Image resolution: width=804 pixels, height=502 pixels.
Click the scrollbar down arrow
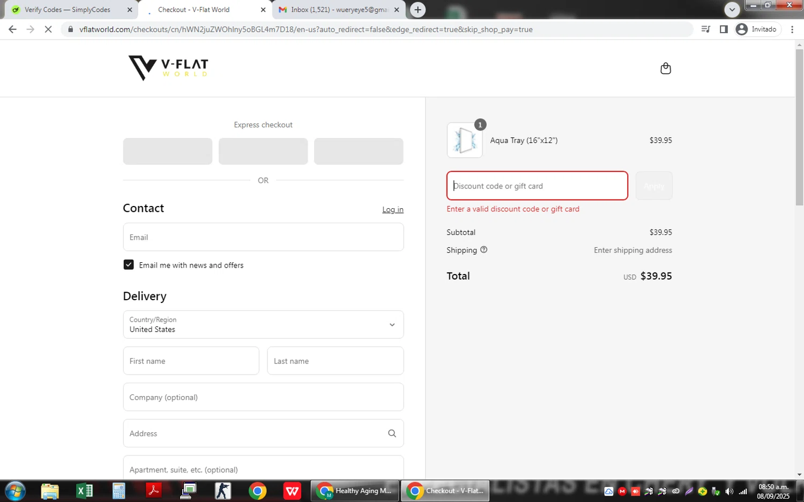pos(799,475)
